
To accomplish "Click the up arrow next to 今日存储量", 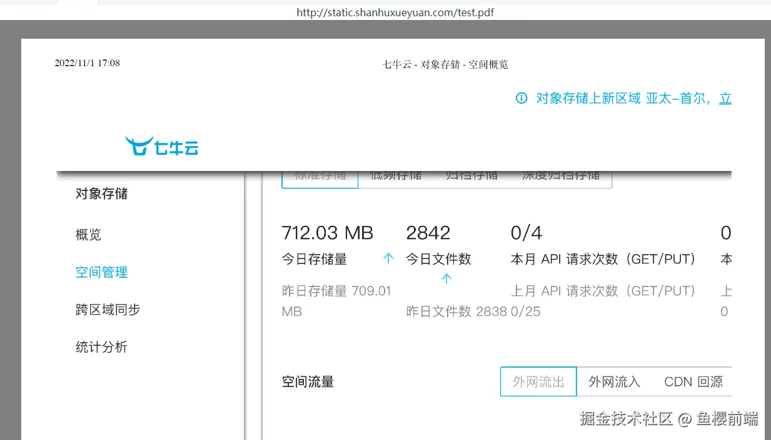I will pyautogui.click(x=388, y=258).
